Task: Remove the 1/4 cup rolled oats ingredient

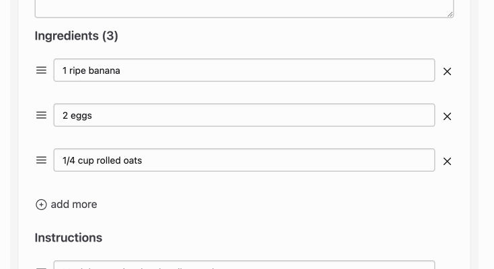Action: [x=447, y=162]
